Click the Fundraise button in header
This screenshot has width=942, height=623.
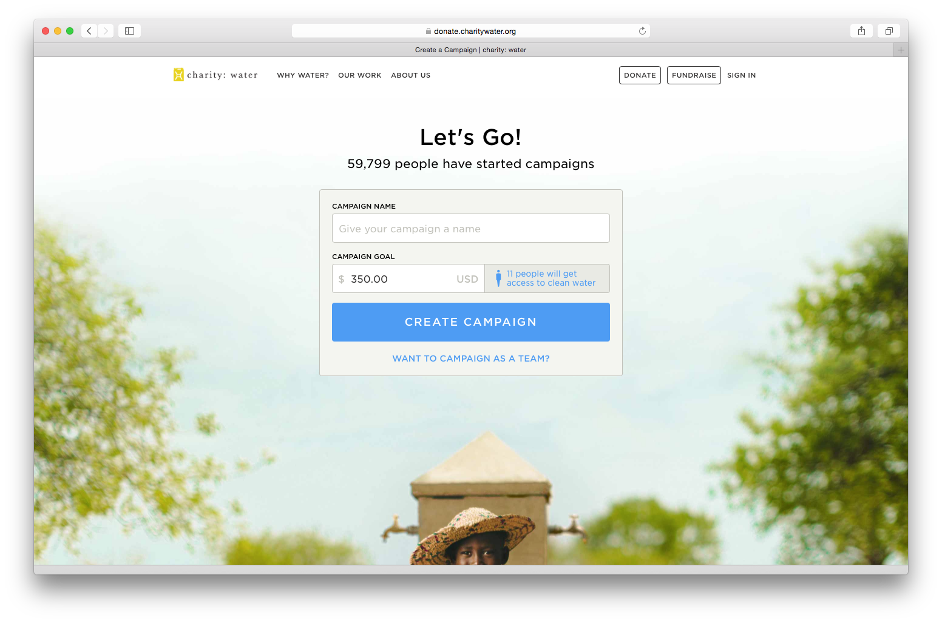click(x=694, y=75)
